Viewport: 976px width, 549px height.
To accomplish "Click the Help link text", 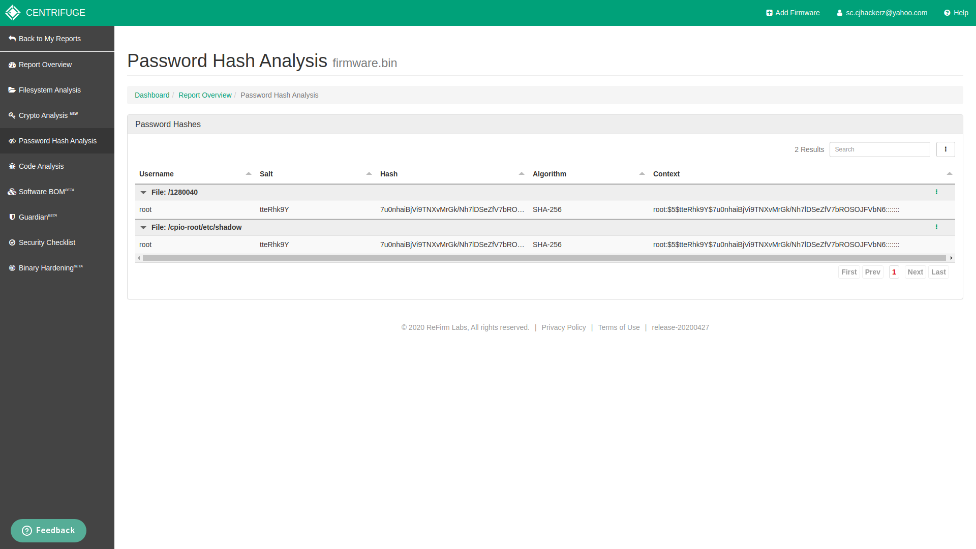I will pyautogui.click(x=961, y=13).
